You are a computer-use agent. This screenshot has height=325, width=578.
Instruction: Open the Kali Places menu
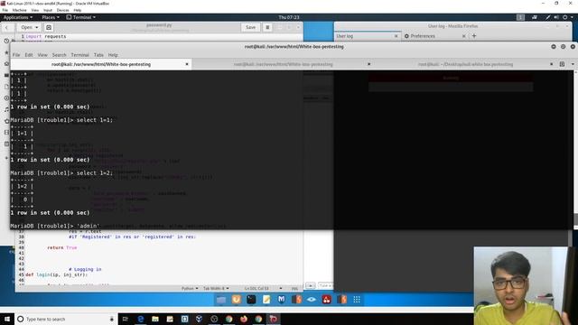pyautogui.click(x=51, y=17)
